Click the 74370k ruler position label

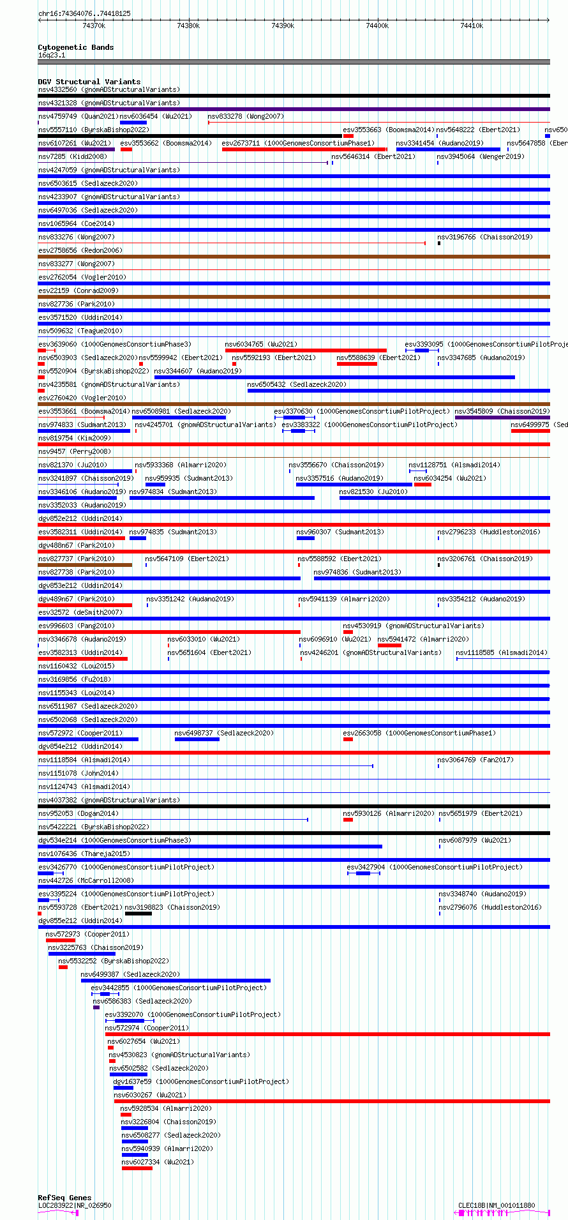coord(94,26)
